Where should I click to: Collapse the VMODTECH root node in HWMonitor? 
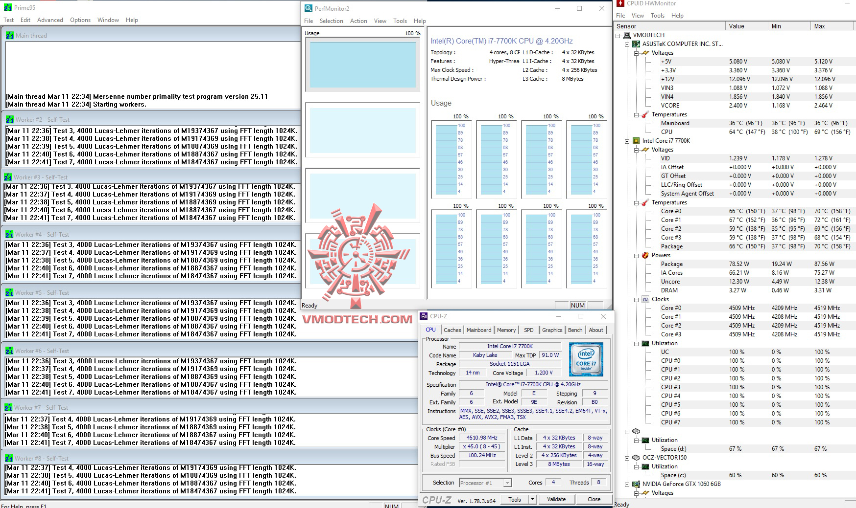pos(618,36)
